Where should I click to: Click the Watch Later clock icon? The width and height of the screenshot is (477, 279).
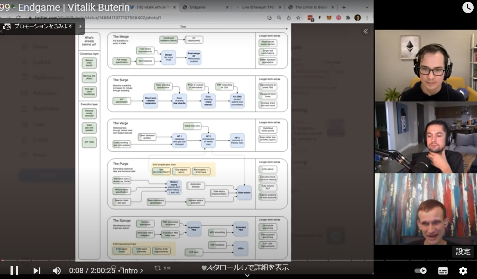(468, 7)
